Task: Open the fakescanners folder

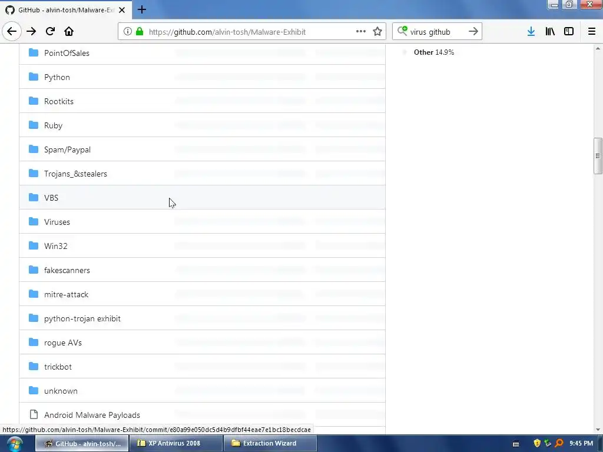Action: pos(67,270)
